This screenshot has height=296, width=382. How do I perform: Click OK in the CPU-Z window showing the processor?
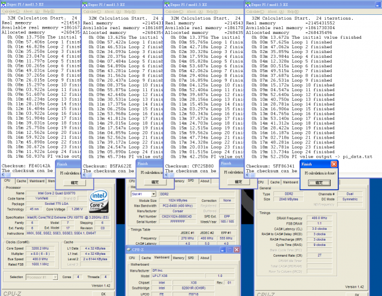click(x=103, y=294)
